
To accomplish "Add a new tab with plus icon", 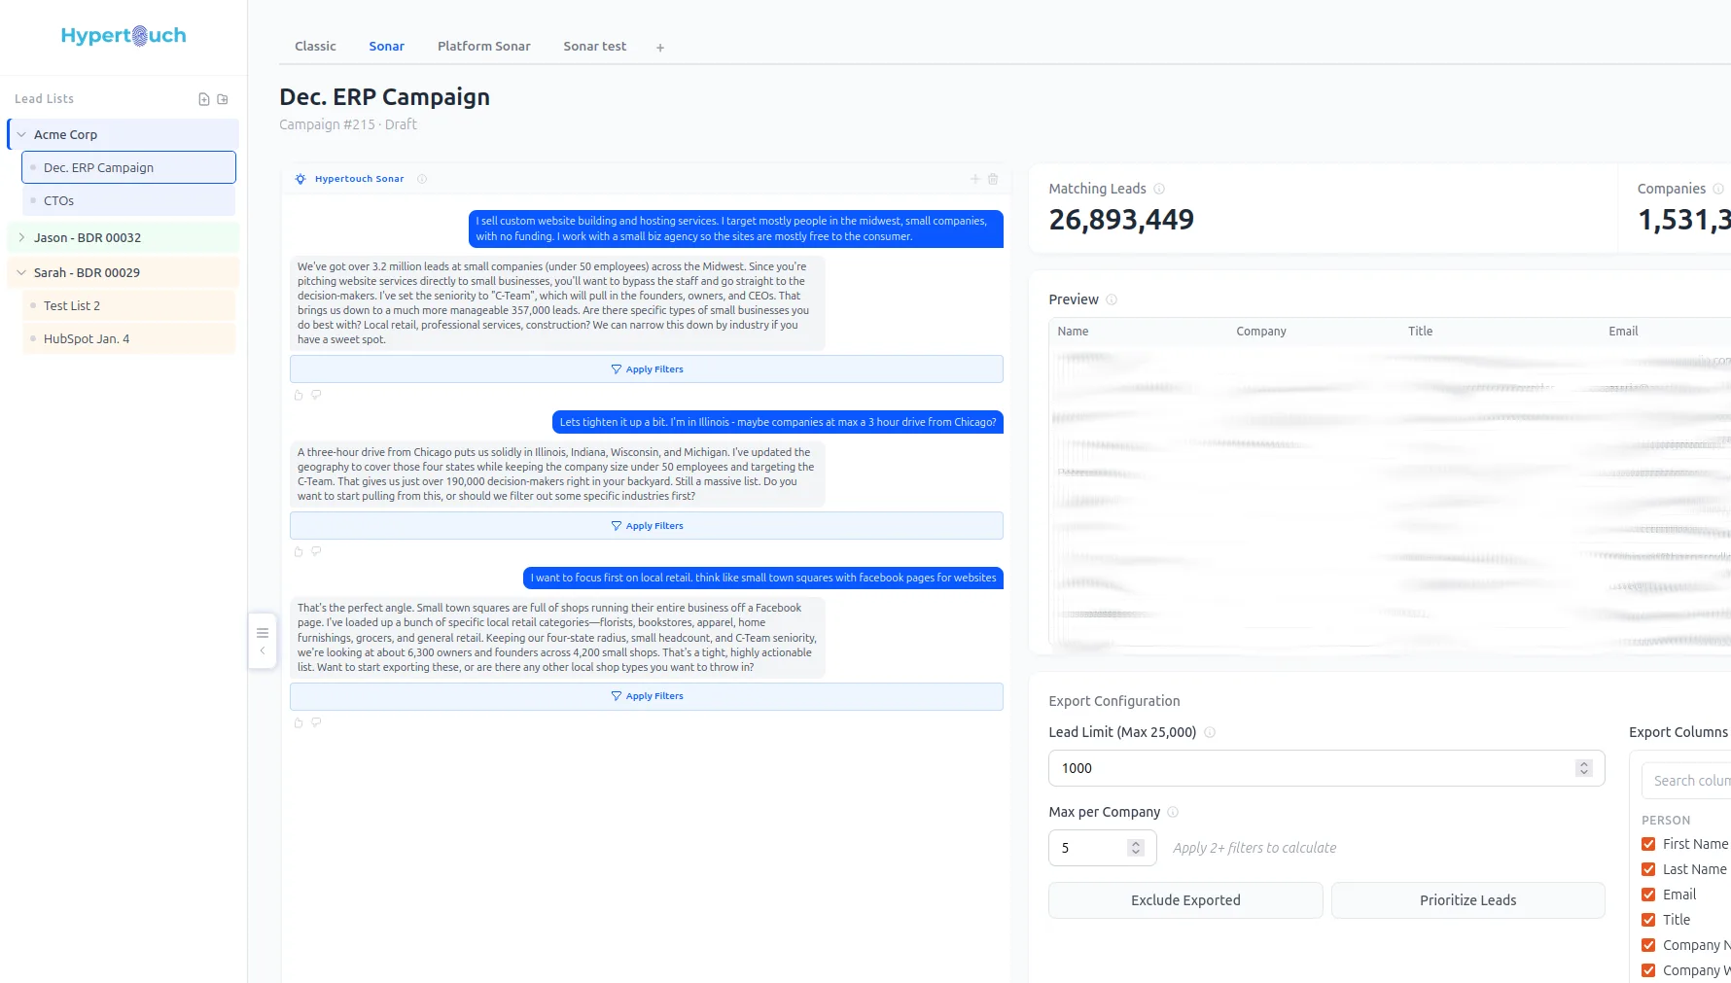I will coord(660,48).
